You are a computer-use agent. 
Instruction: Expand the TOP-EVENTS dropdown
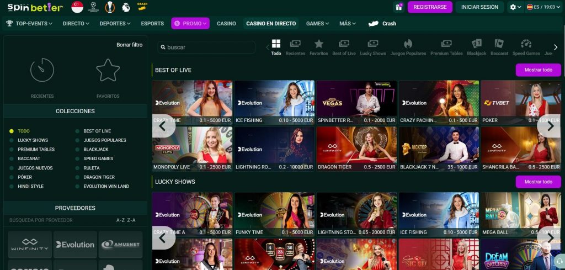click(29, 23)
